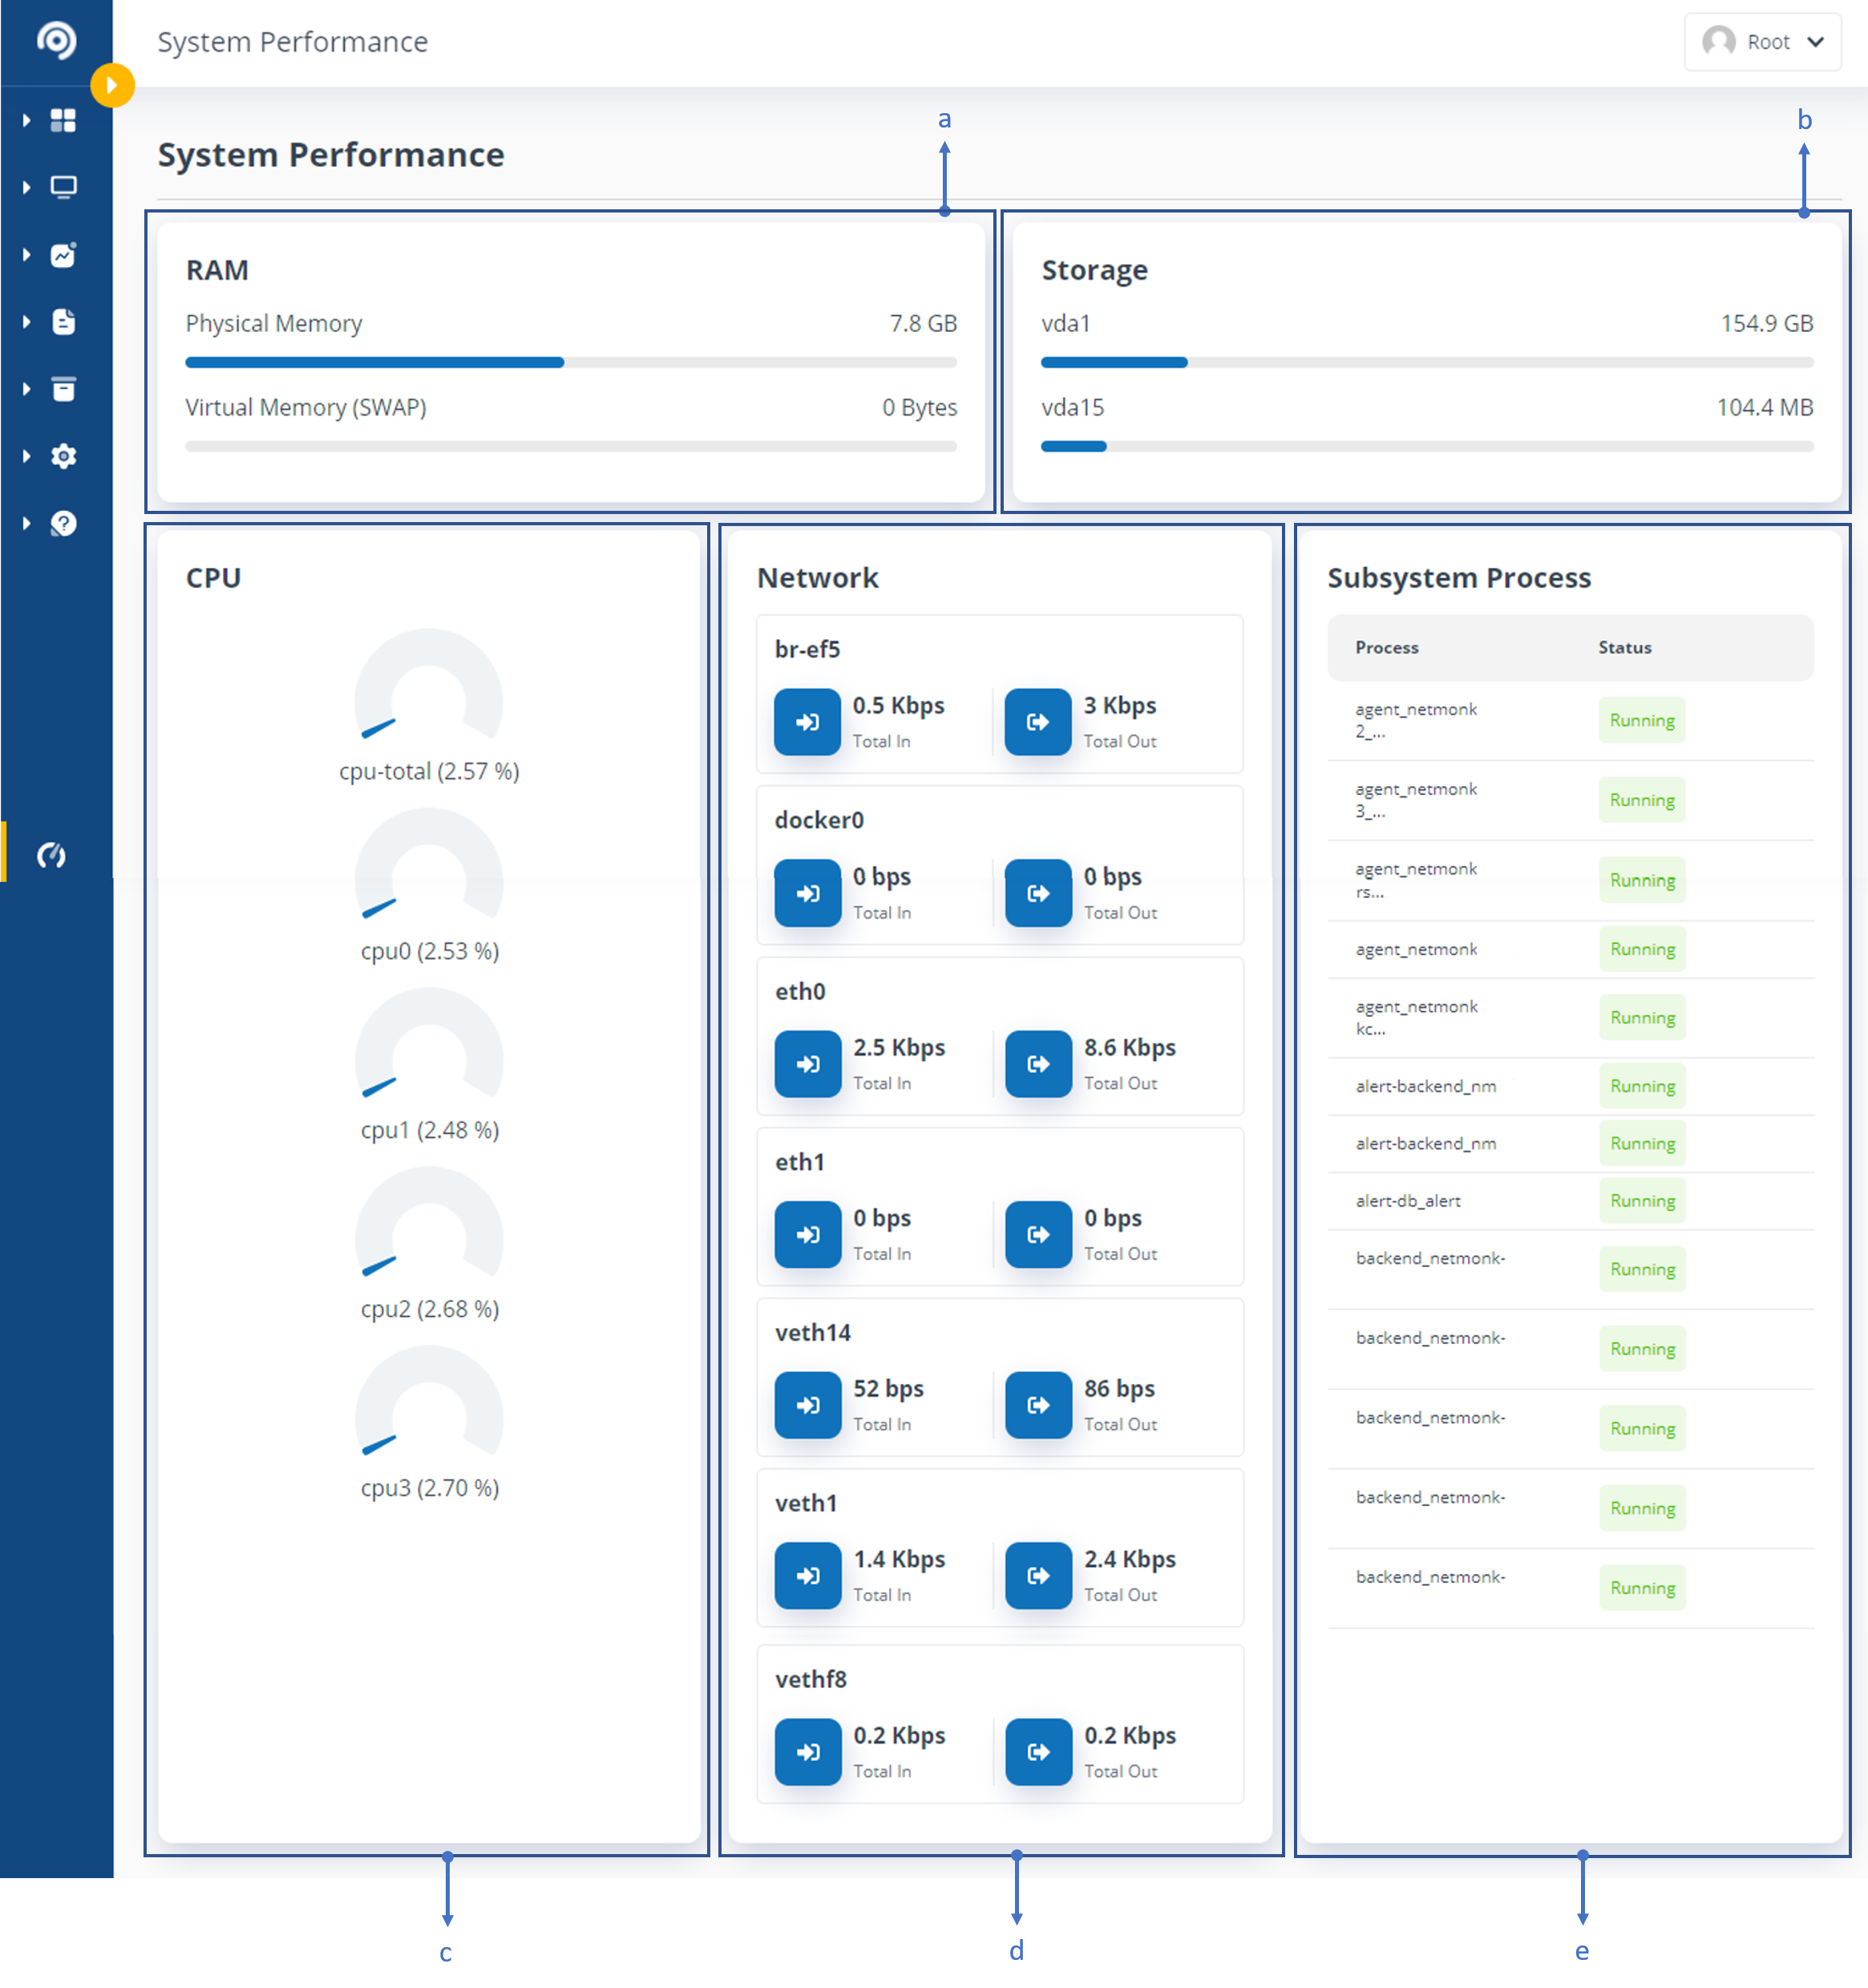Click the Status column header

[x=1624, y=647]
